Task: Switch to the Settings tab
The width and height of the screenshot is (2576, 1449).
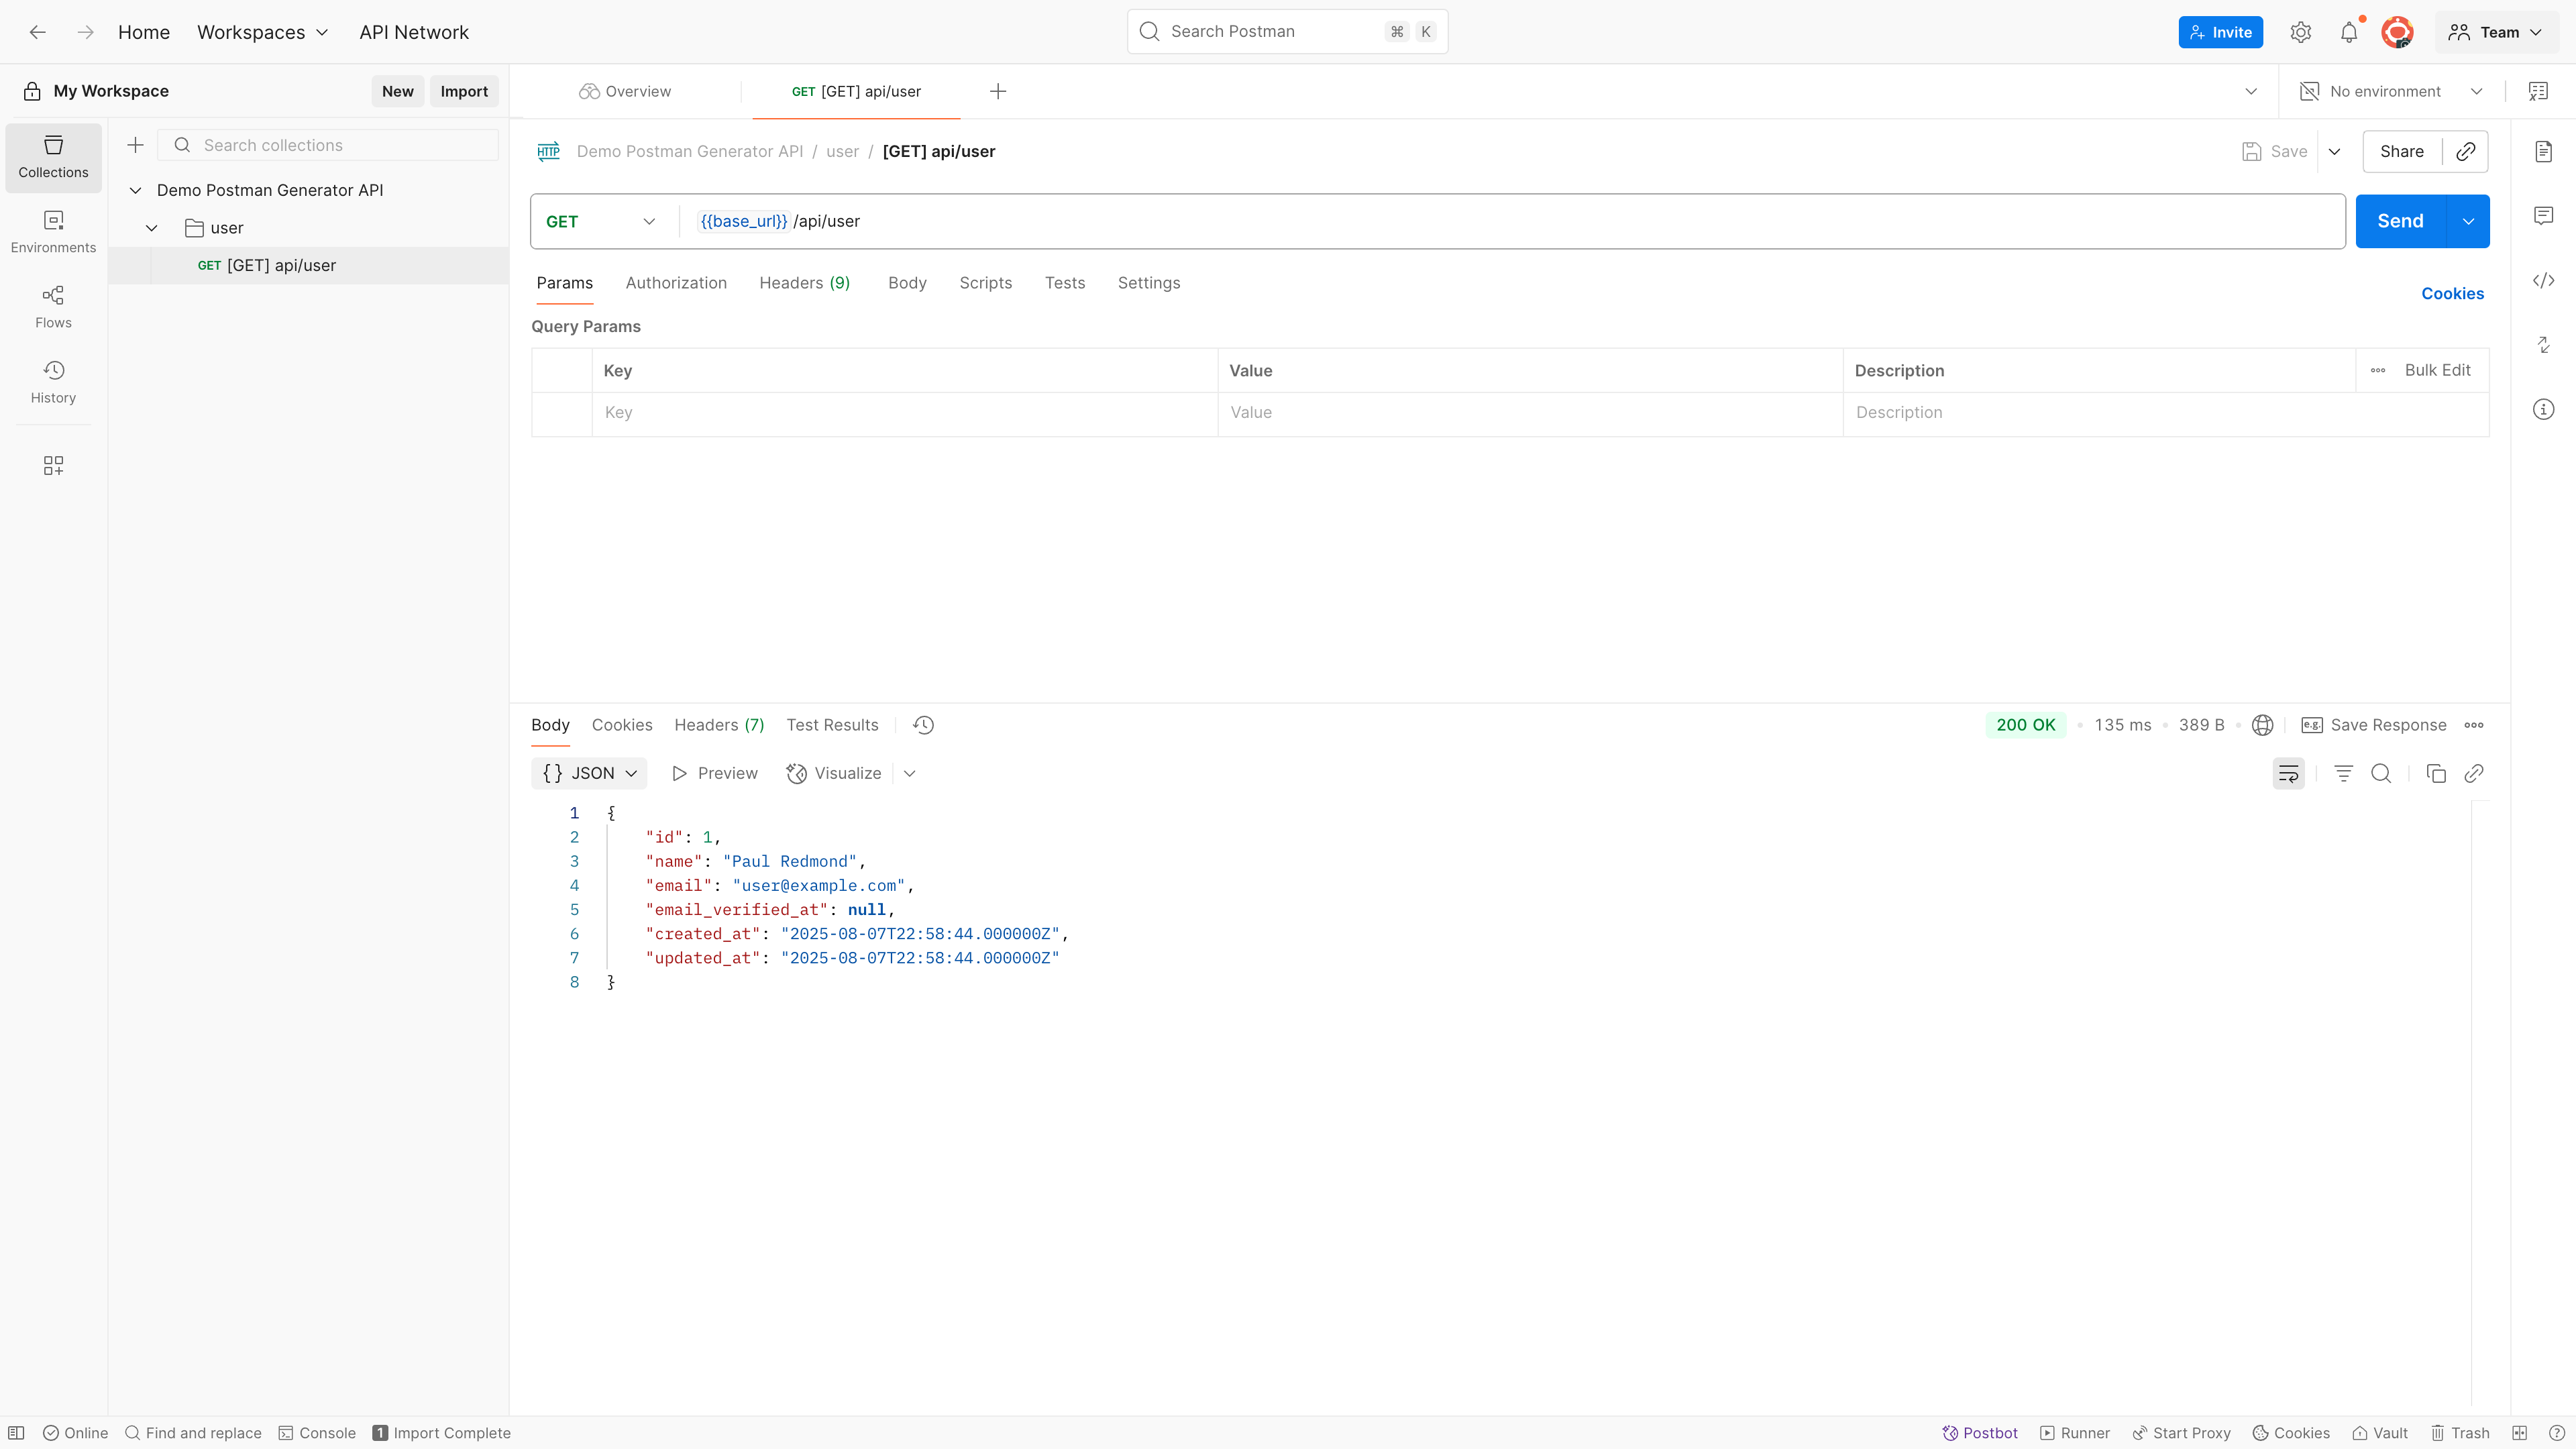Action: click(1149, 283)
